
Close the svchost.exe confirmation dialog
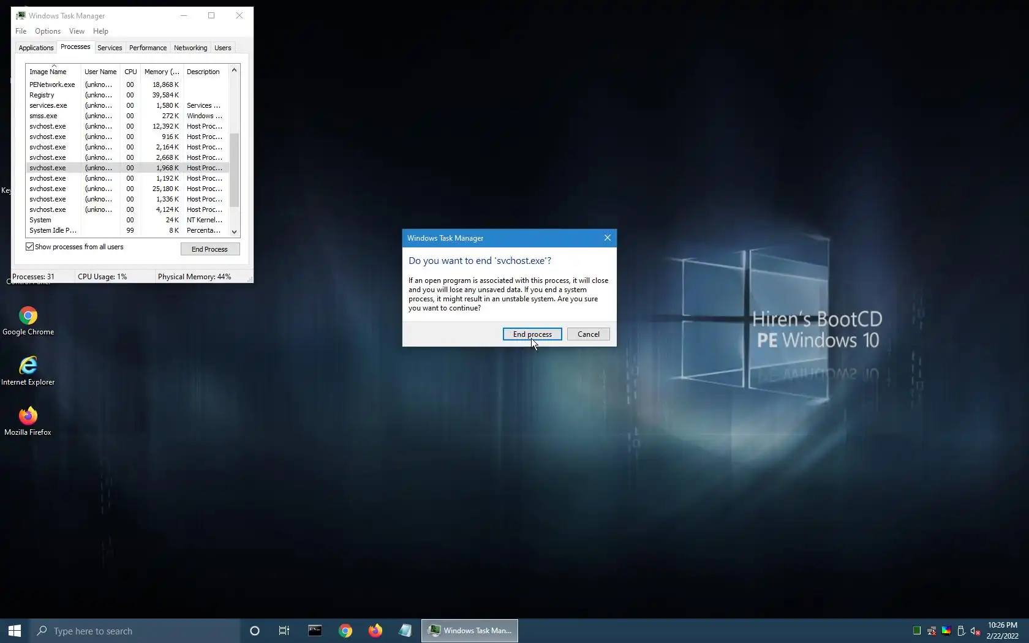tap(608, 238)
